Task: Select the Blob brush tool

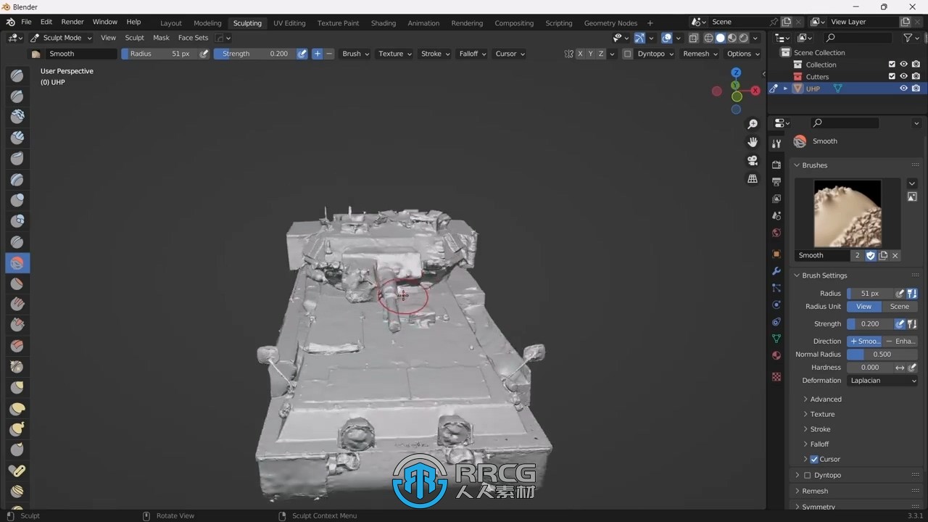Action: coord(17,221)
